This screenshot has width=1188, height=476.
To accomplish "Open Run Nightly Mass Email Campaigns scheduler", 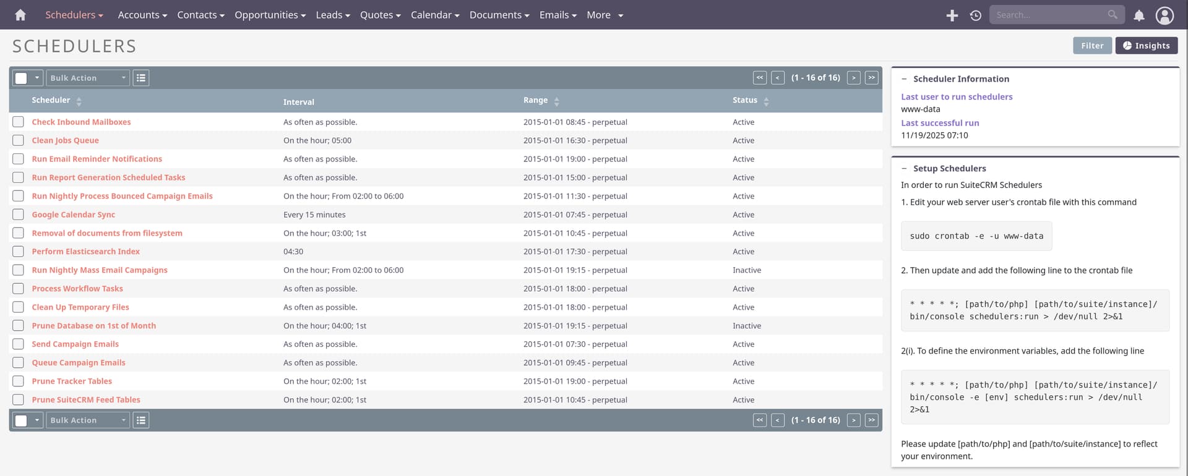I will click(100, 270).
